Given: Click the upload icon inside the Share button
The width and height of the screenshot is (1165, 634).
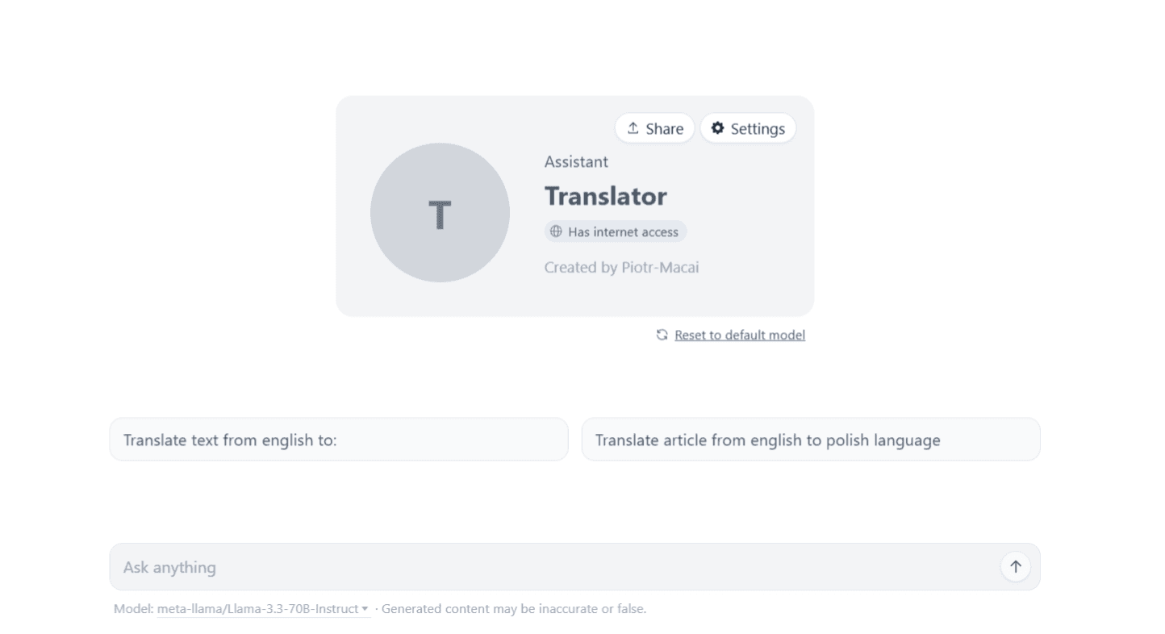Looking at the screenshot, I should click(633, 127).
